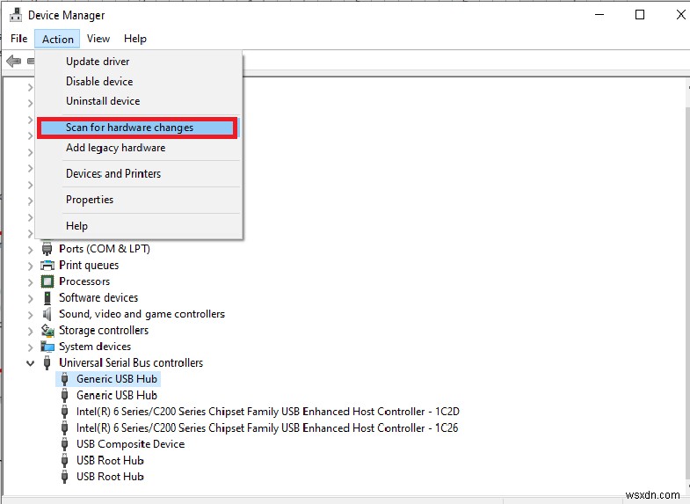Open the View menu
This screenshot has height=504, width=690.
tap(98, 39)
